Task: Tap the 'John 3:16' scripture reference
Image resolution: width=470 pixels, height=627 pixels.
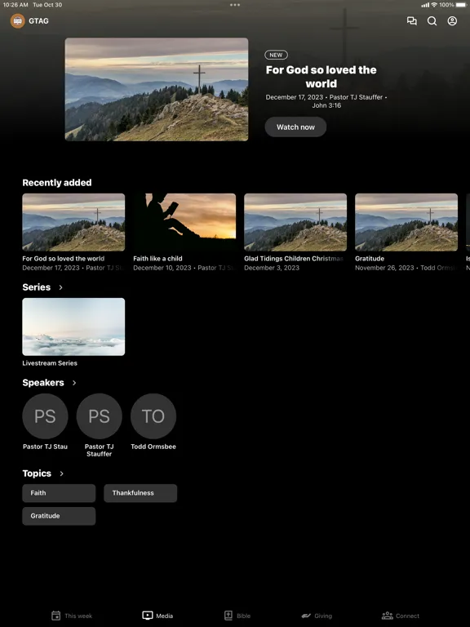Action: tap(326, 105)
